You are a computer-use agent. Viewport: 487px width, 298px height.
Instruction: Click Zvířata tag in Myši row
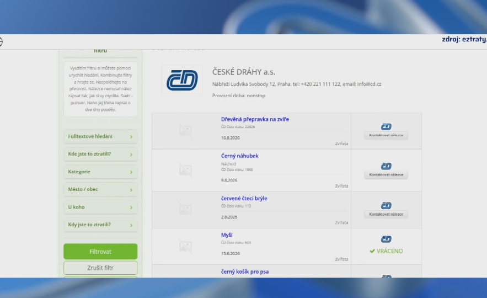click(x=341, y=259)
